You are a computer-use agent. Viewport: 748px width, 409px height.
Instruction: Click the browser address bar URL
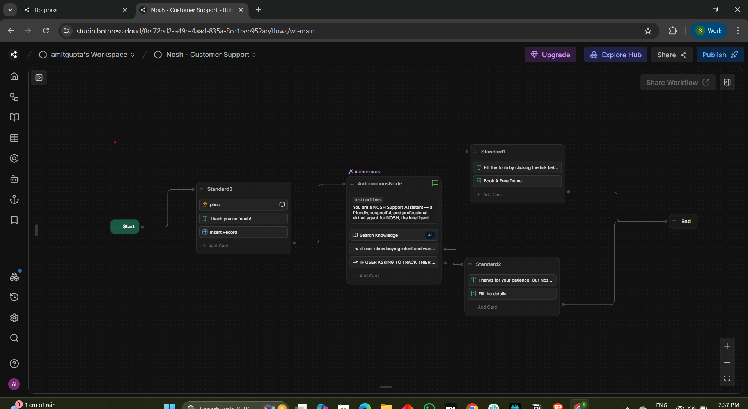tap(195, 31)
